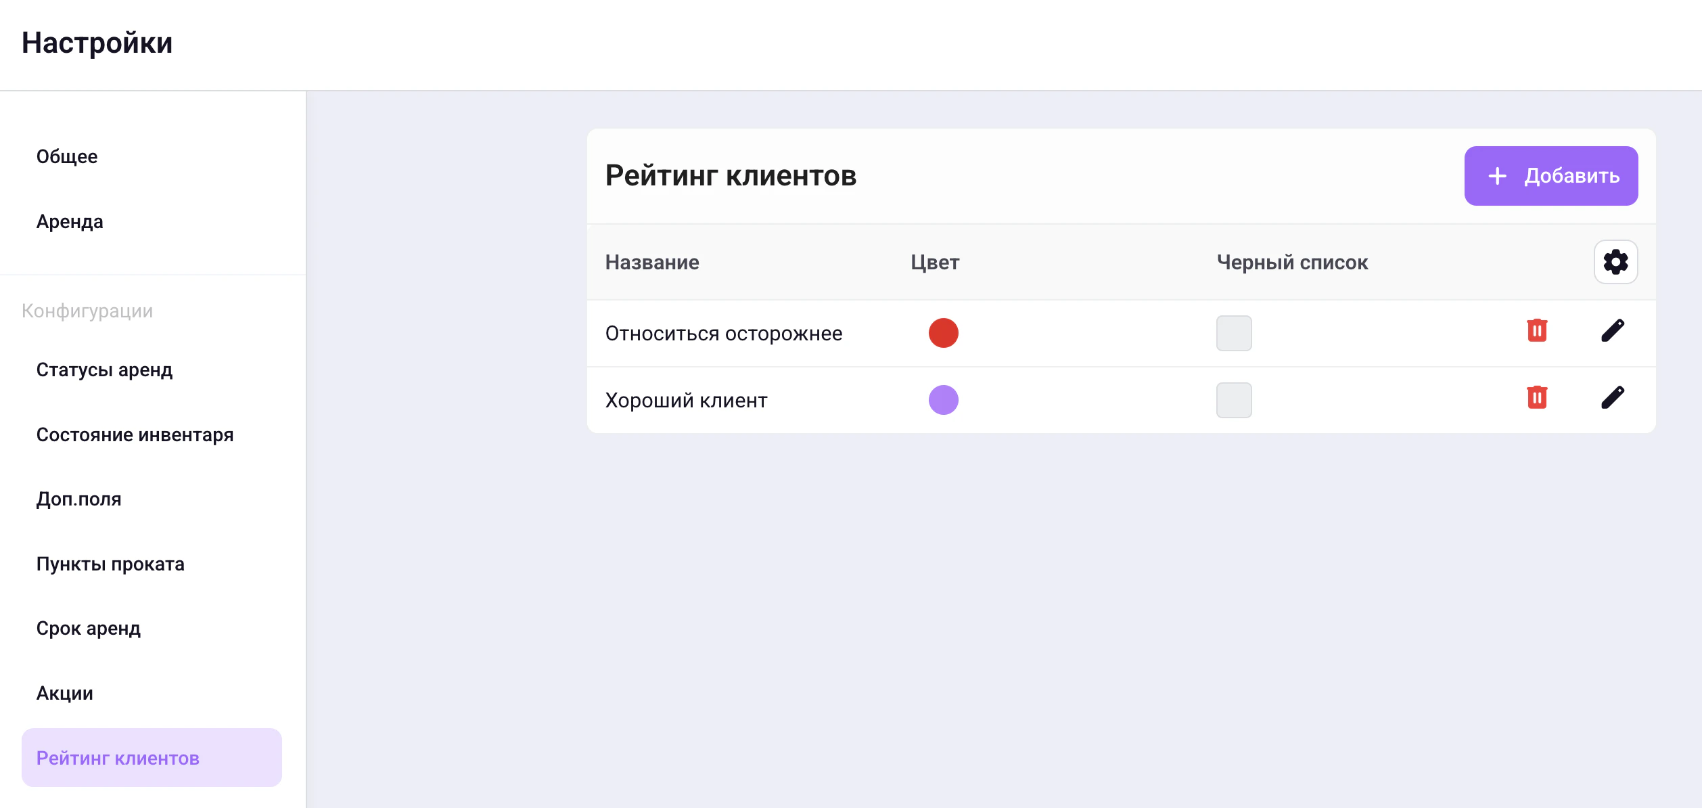Enable blacklist checkbox for 'Хороший клиент'

tap(1233, 400)
